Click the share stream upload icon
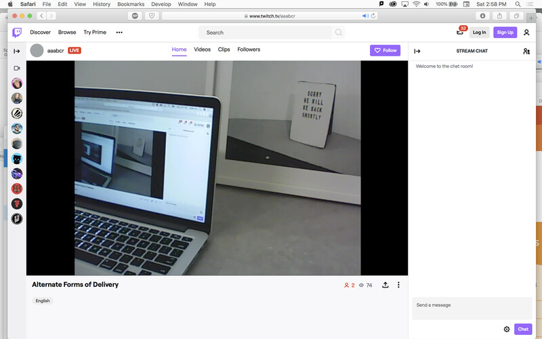542x339 pixels. (385, 285)
